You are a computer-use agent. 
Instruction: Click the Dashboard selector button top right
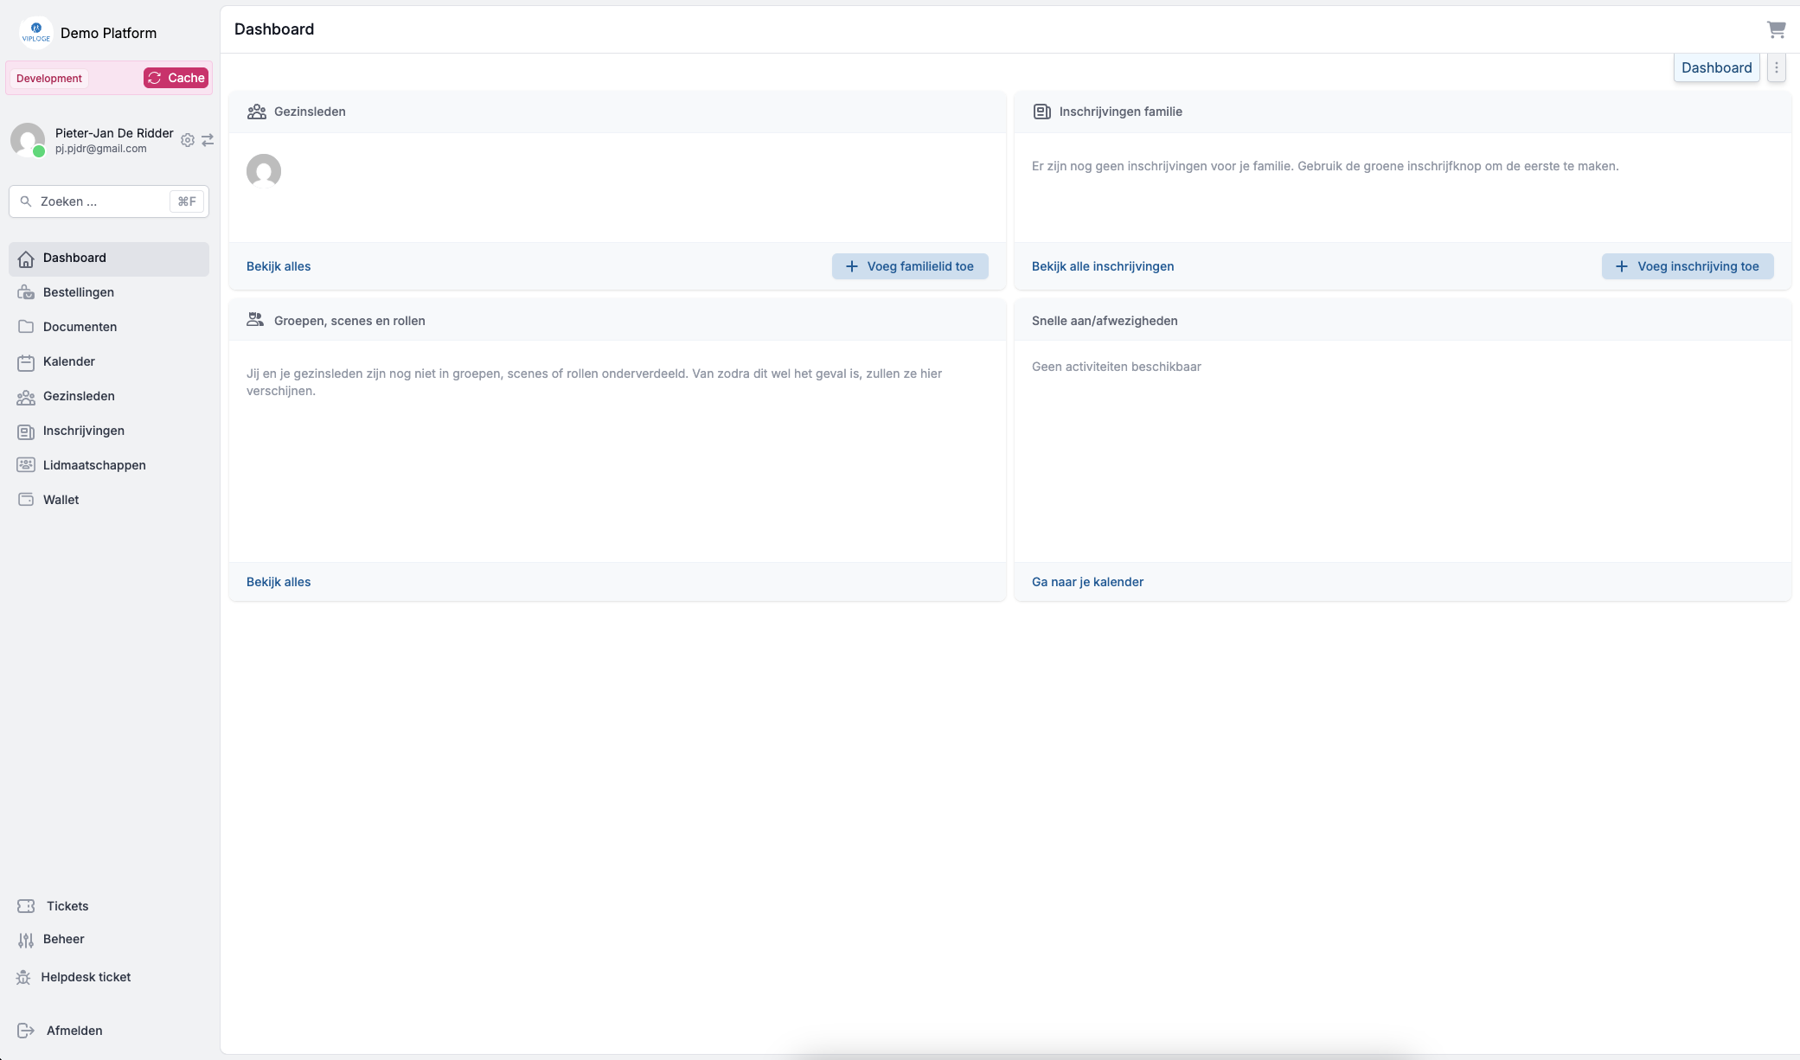coord(1716,67)
